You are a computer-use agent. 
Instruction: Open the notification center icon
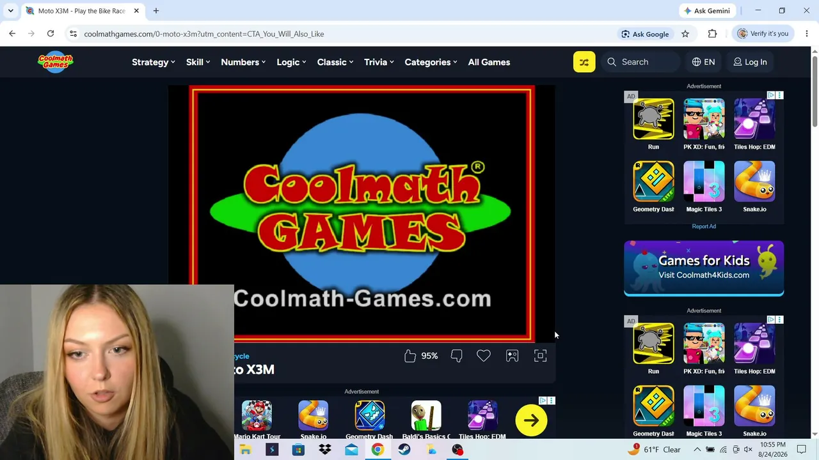802,450
